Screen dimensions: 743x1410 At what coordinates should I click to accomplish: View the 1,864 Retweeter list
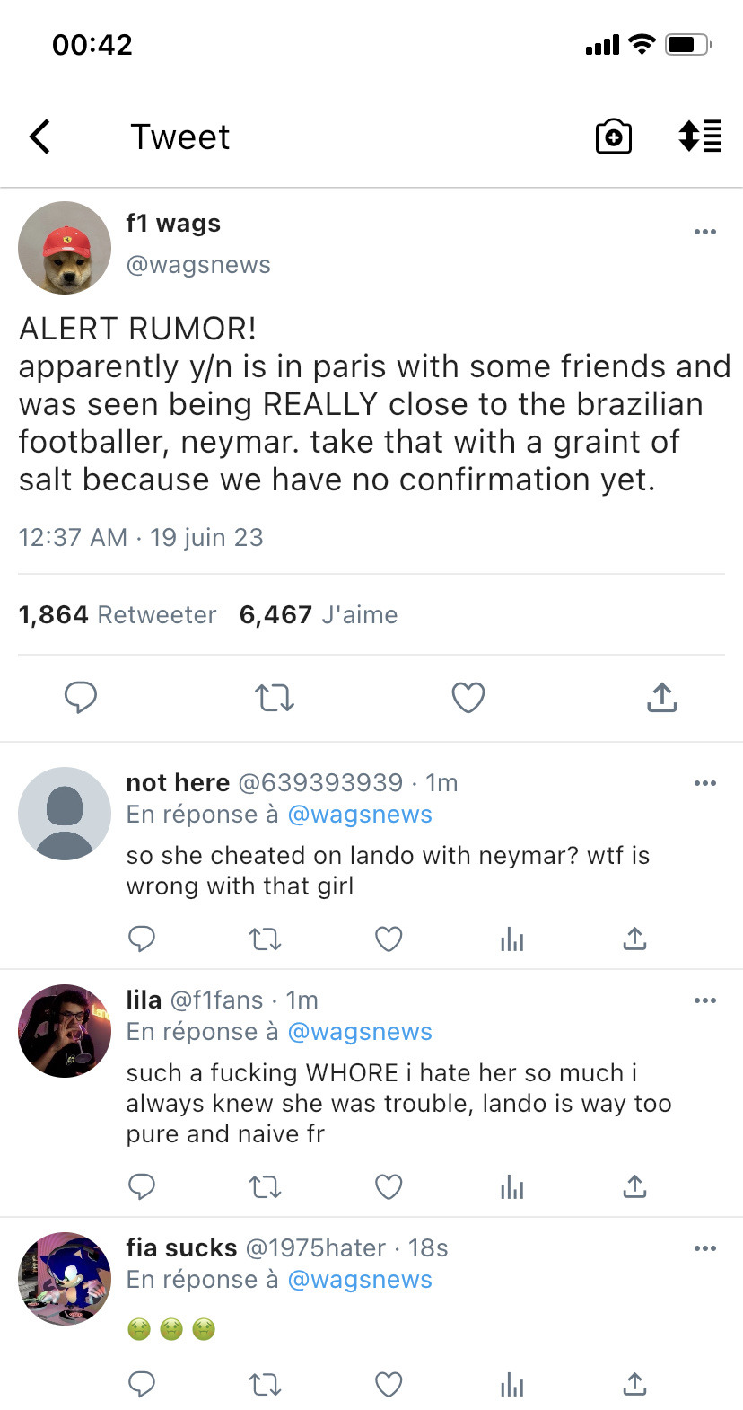118,615
